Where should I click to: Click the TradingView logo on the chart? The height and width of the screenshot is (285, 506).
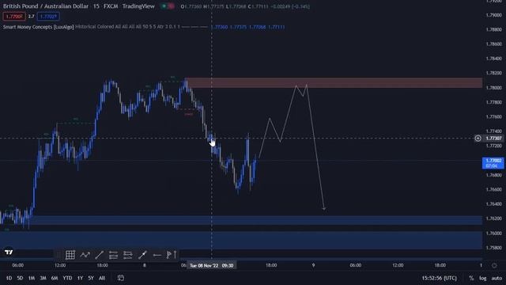coord(9,252)
